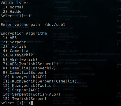Image resolution: width=121 pixels, height=106 pixels.
Task: Click the Twofish(Serpent) entry numbered 15
Action: click(x=26, y=99)
